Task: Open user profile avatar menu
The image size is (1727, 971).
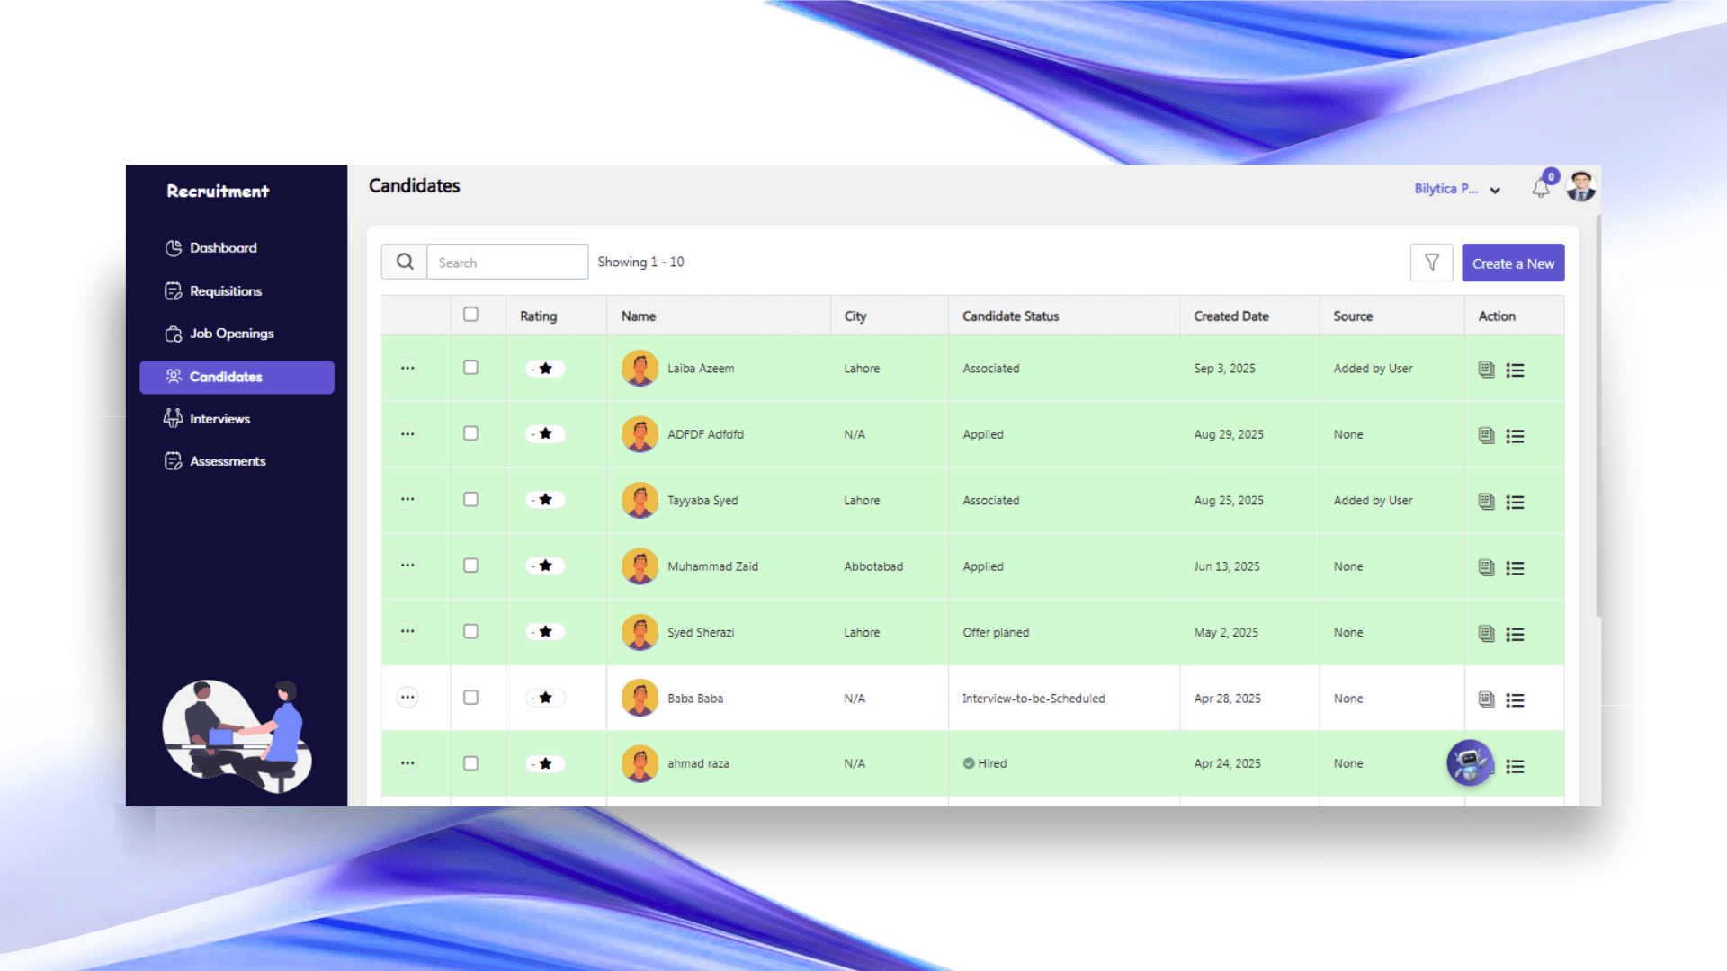Action: point(1580,187)
